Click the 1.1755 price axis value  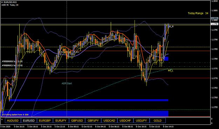pos(214,107)
